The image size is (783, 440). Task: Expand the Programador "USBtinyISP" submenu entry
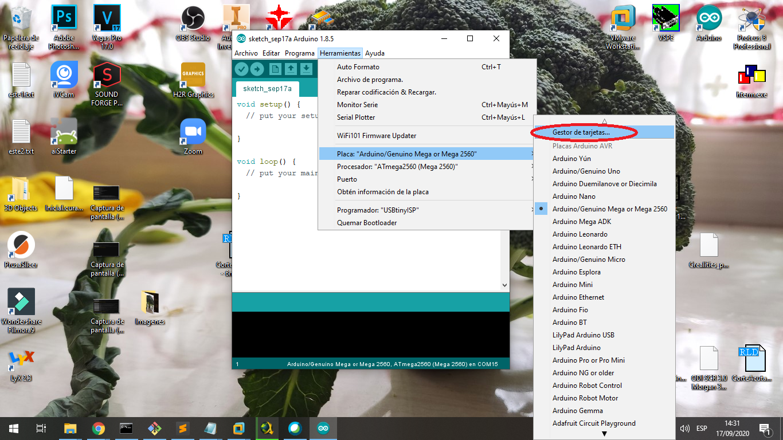(x=427, y=210)
